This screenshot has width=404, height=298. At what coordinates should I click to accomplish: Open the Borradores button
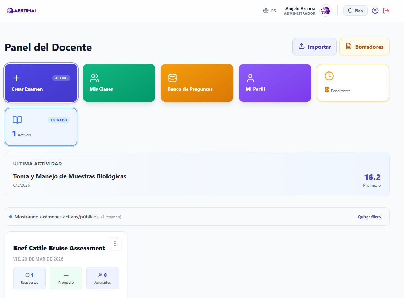364,47
